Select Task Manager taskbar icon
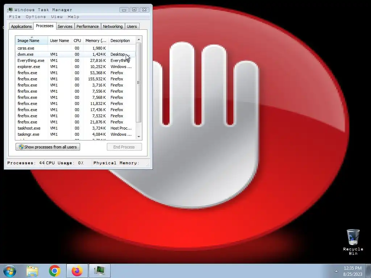This screenshot has width=371, height=278. coord(99,271)
